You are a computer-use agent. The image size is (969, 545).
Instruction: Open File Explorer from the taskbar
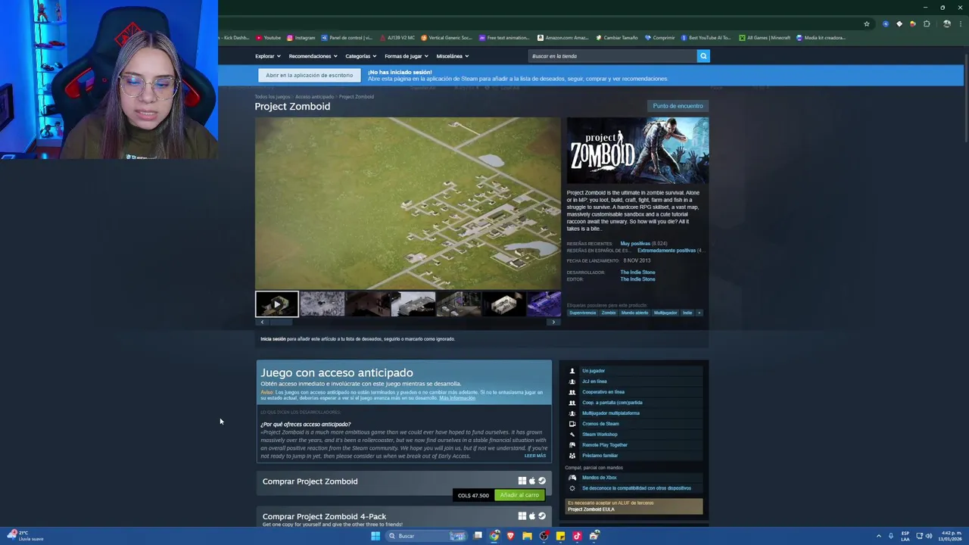(527, 536)
